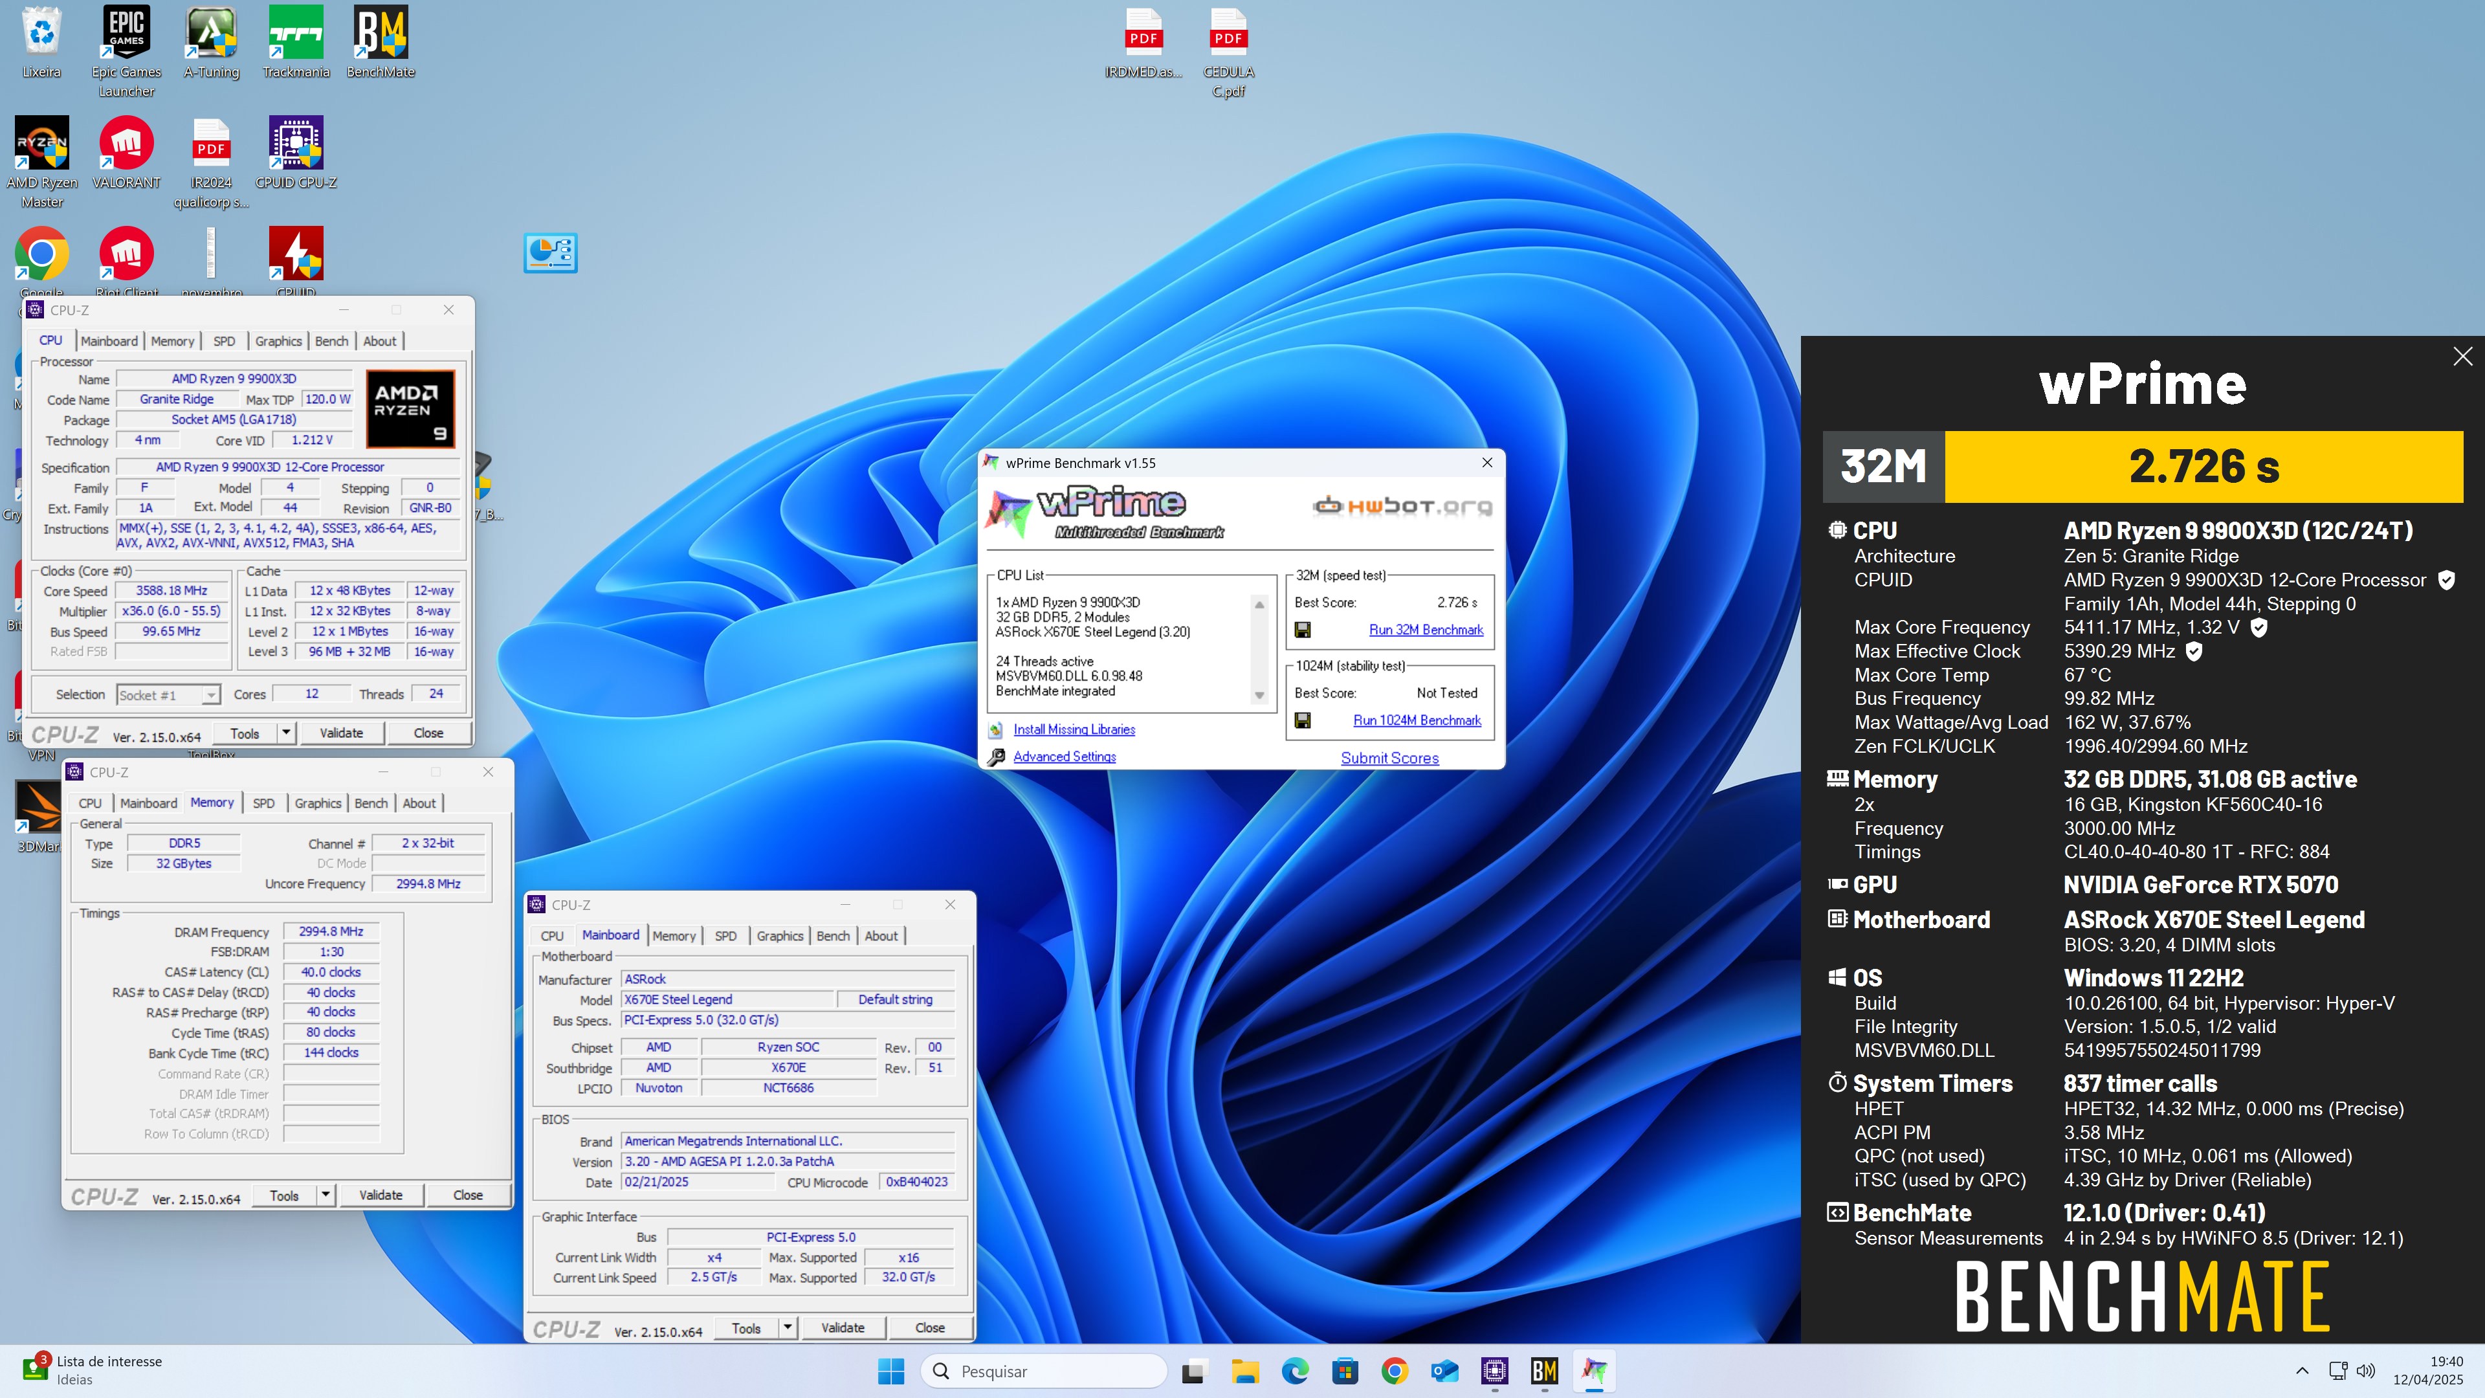Click Submit Scores link in wPrime

1389,759
